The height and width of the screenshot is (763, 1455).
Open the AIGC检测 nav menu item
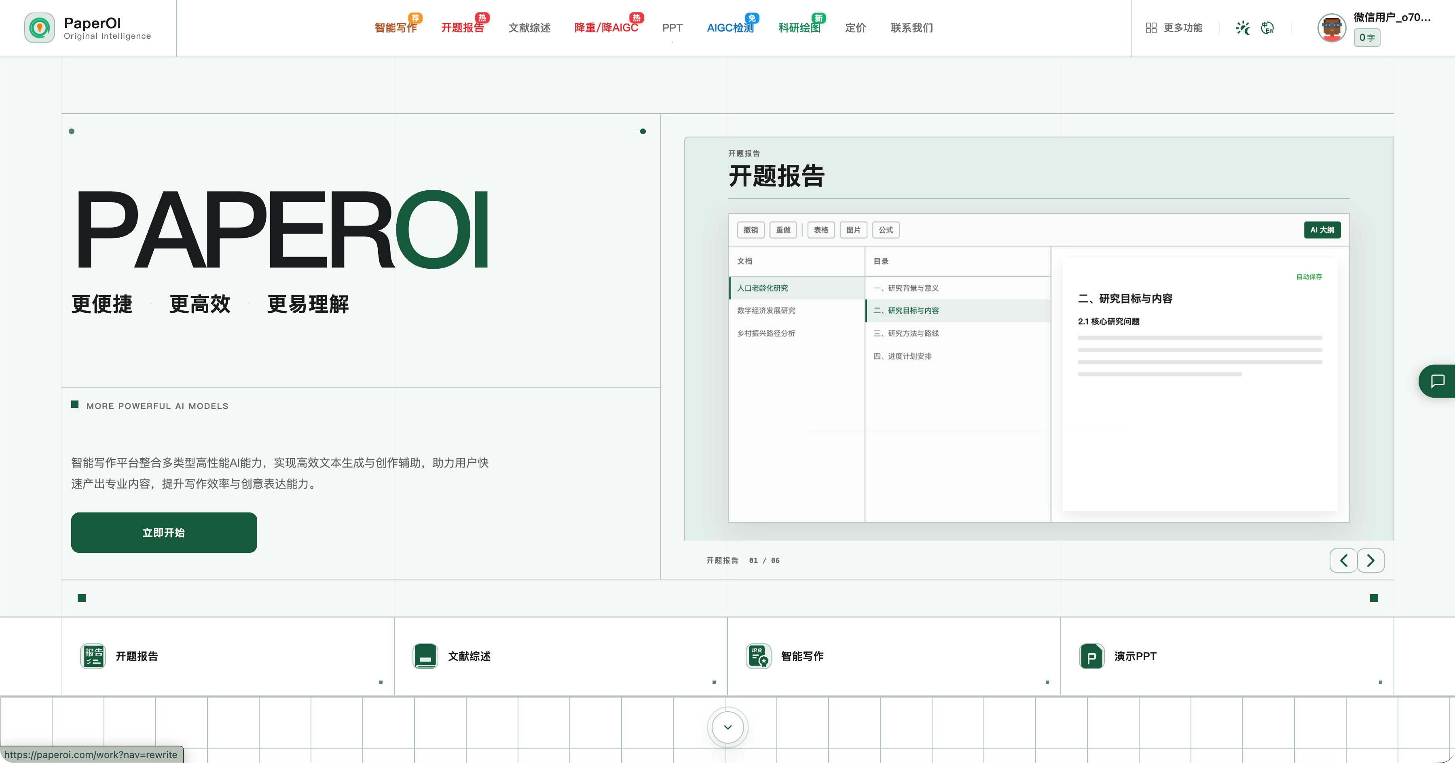pos(730,27)
